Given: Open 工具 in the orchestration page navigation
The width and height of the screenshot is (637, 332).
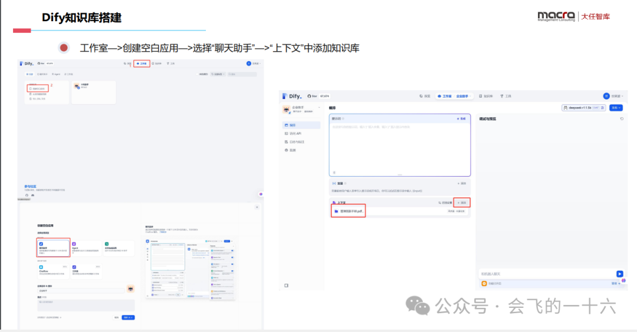Looking at the screenshot, I should [x=506, y=96].
